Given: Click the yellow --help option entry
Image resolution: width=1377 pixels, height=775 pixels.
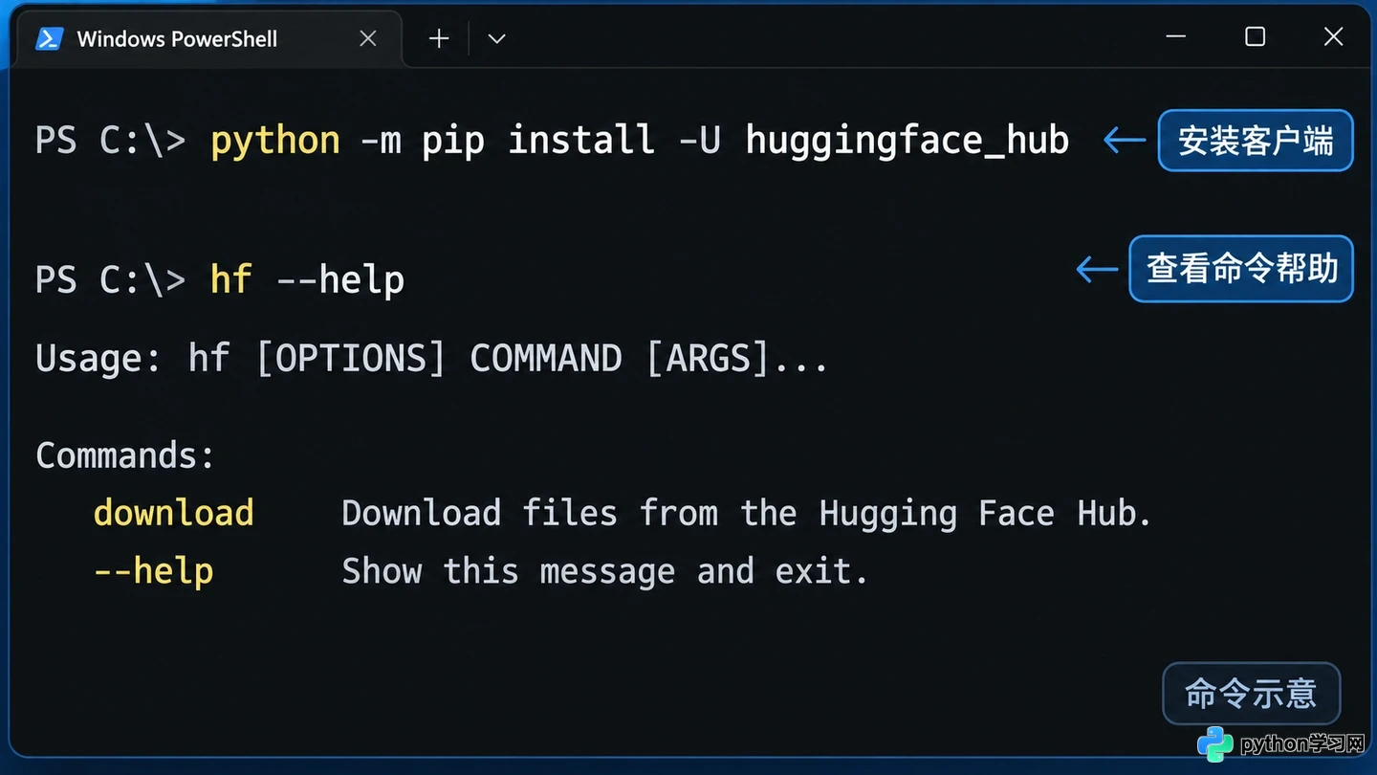Looking at the screenshot, I should point(154,571).
